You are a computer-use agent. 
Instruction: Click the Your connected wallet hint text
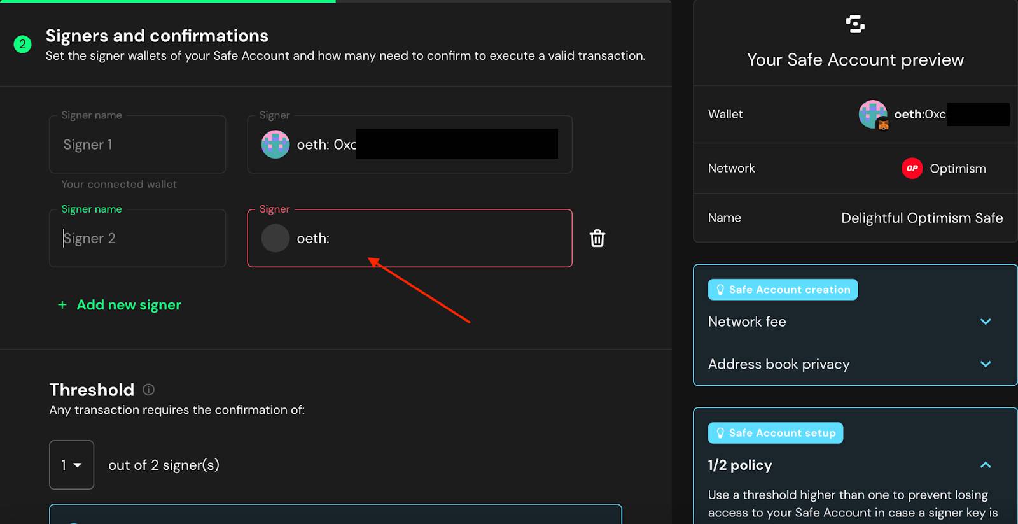point(119,184)
